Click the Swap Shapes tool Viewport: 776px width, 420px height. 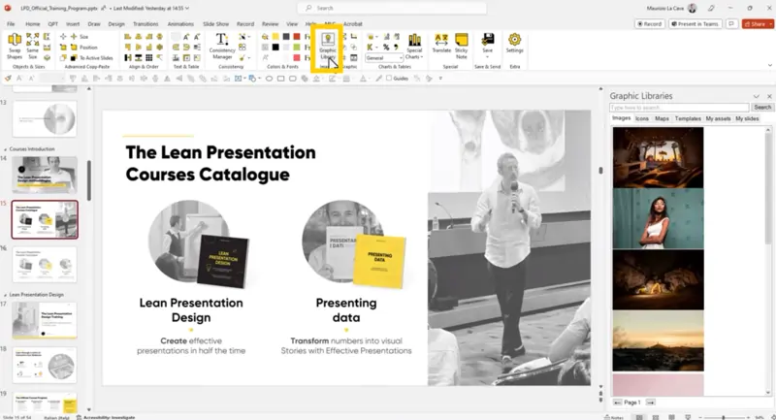[x=15, y=46]
